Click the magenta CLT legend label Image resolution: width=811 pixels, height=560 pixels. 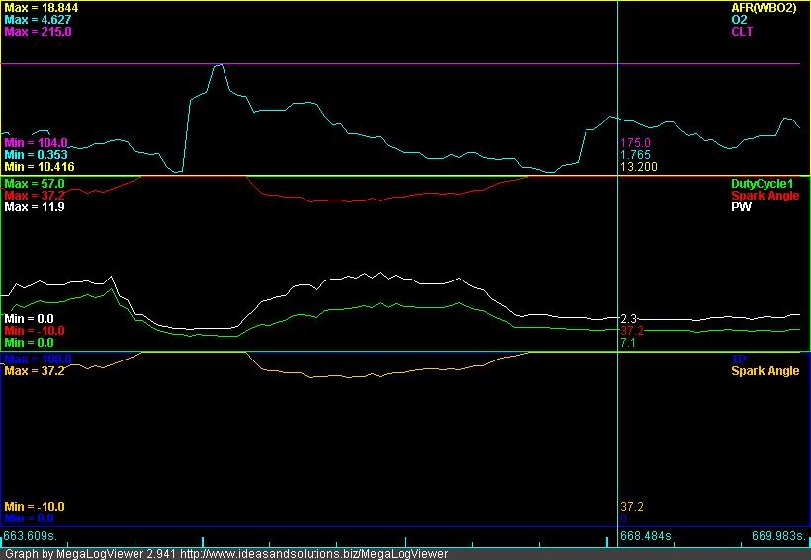[742, 32]
